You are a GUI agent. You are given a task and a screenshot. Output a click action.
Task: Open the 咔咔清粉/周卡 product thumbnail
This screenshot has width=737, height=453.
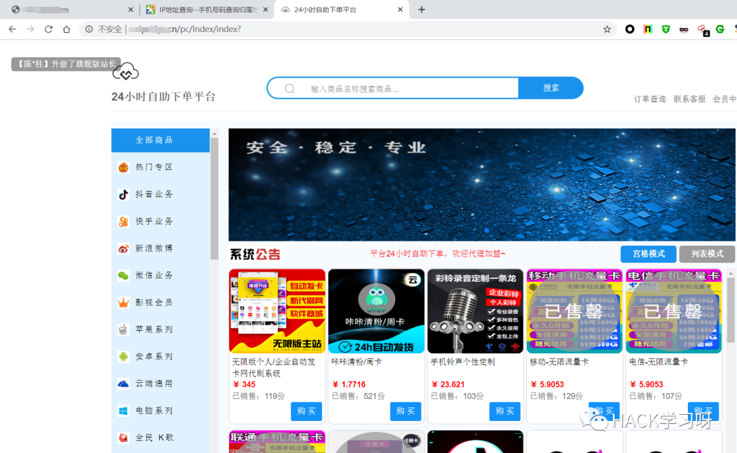pyautogui.click(x=376, y=311)
